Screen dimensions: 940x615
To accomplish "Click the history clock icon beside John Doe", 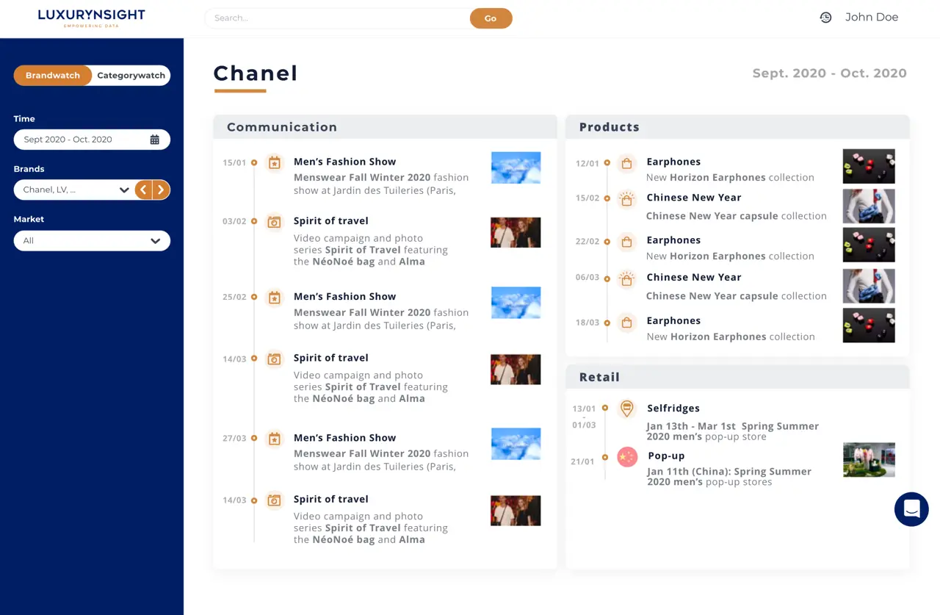I will point(825,18).
